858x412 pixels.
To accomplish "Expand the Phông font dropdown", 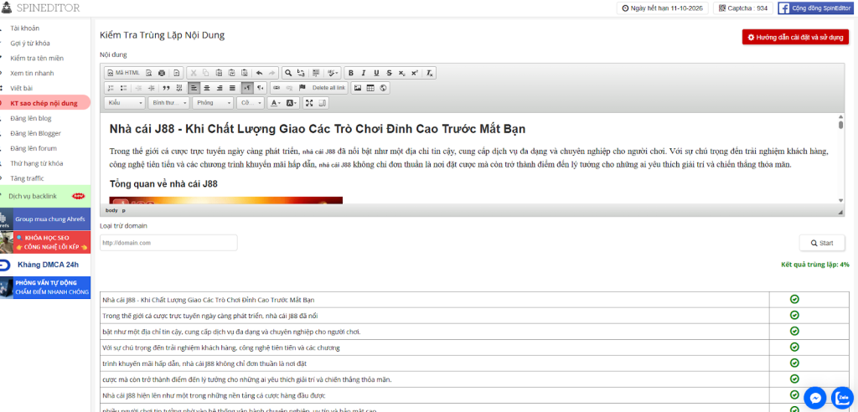I will pos(212,103).
